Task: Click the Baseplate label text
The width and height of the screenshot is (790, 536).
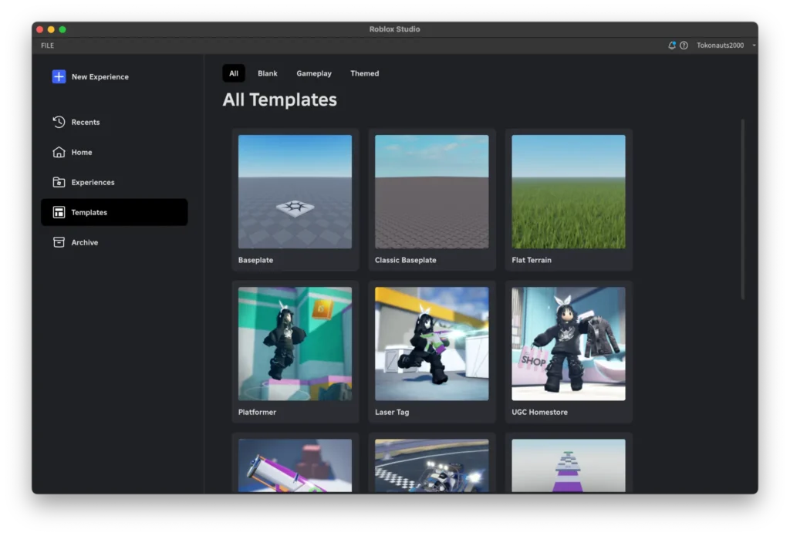Action: [256, 261]
